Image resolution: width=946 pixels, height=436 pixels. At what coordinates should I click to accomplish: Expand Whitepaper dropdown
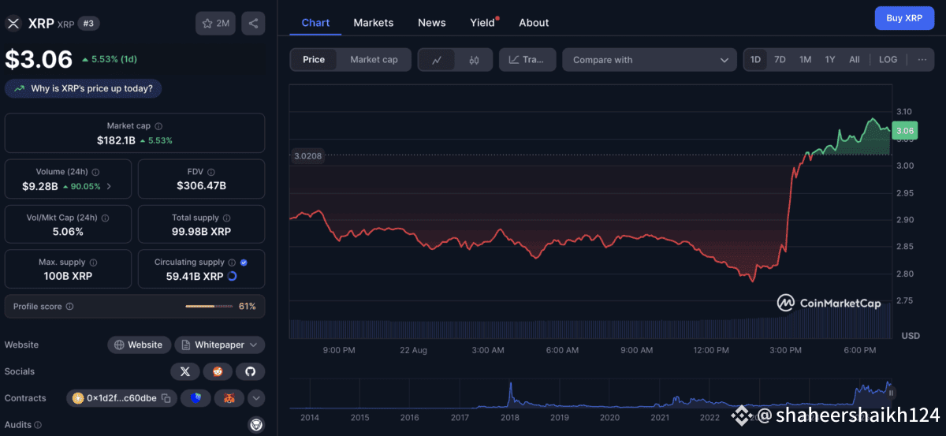(220, 345)
